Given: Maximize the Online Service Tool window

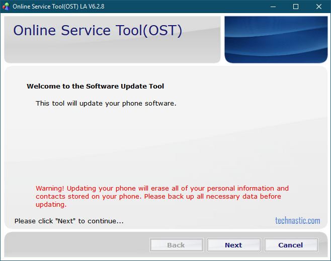Looking at the screenshot, I should [x=296, y=7].
